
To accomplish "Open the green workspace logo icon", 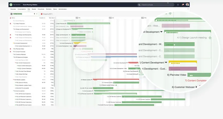I will 11,5.
